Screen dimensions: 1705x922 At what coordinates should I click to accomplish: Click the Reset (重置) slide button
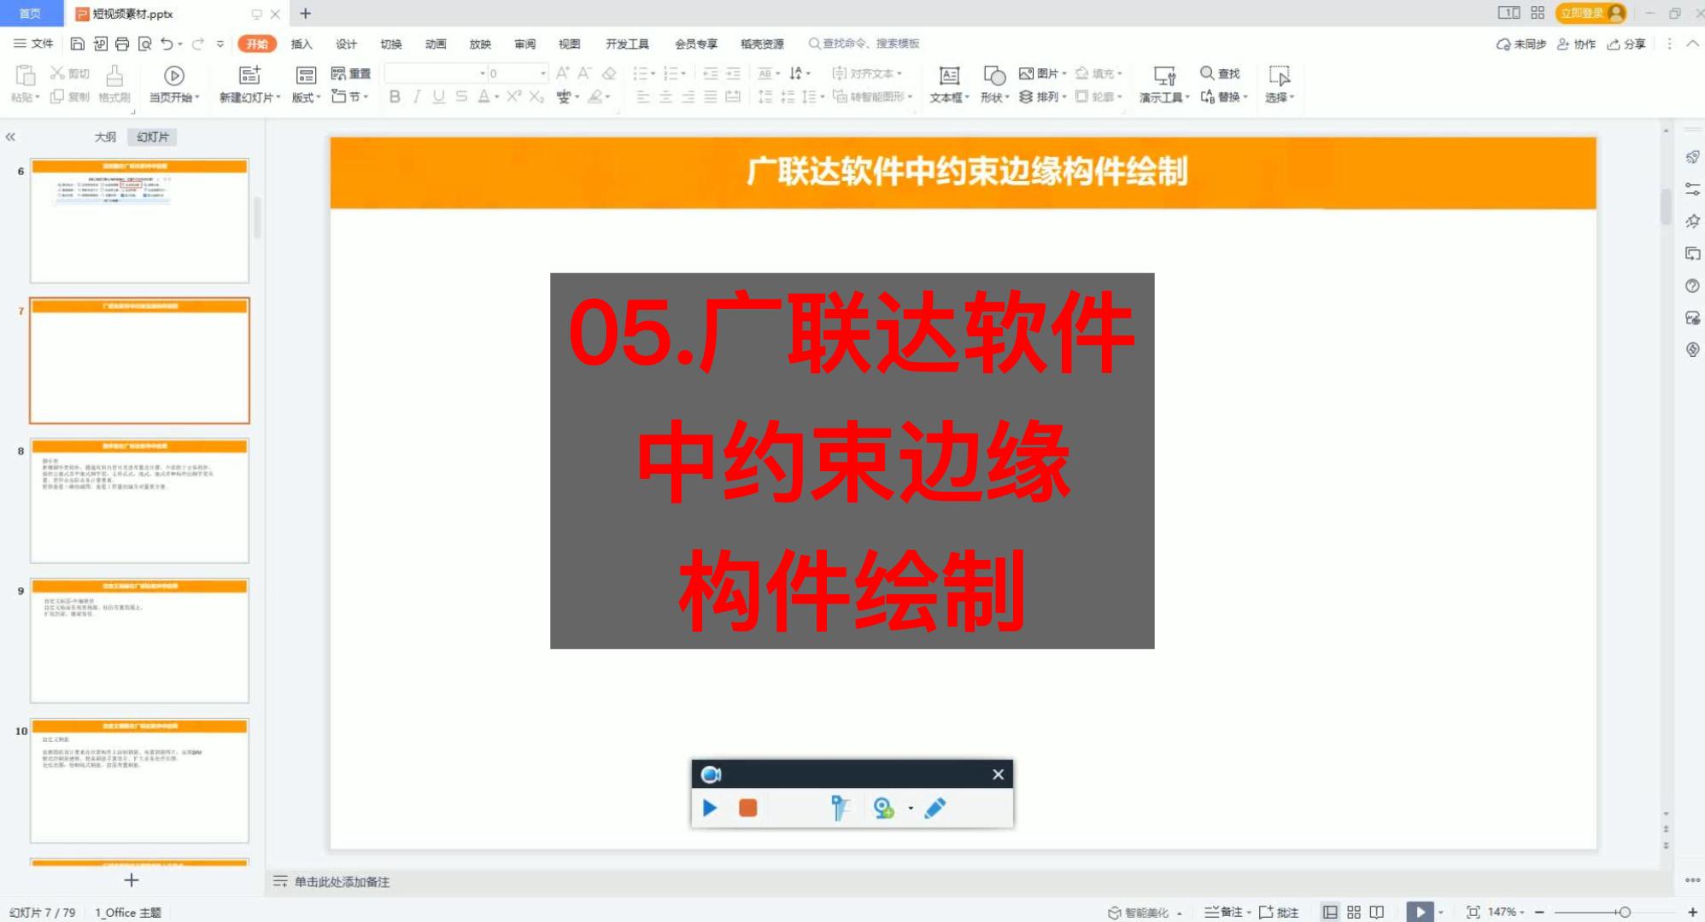click(x=351, y=73)
